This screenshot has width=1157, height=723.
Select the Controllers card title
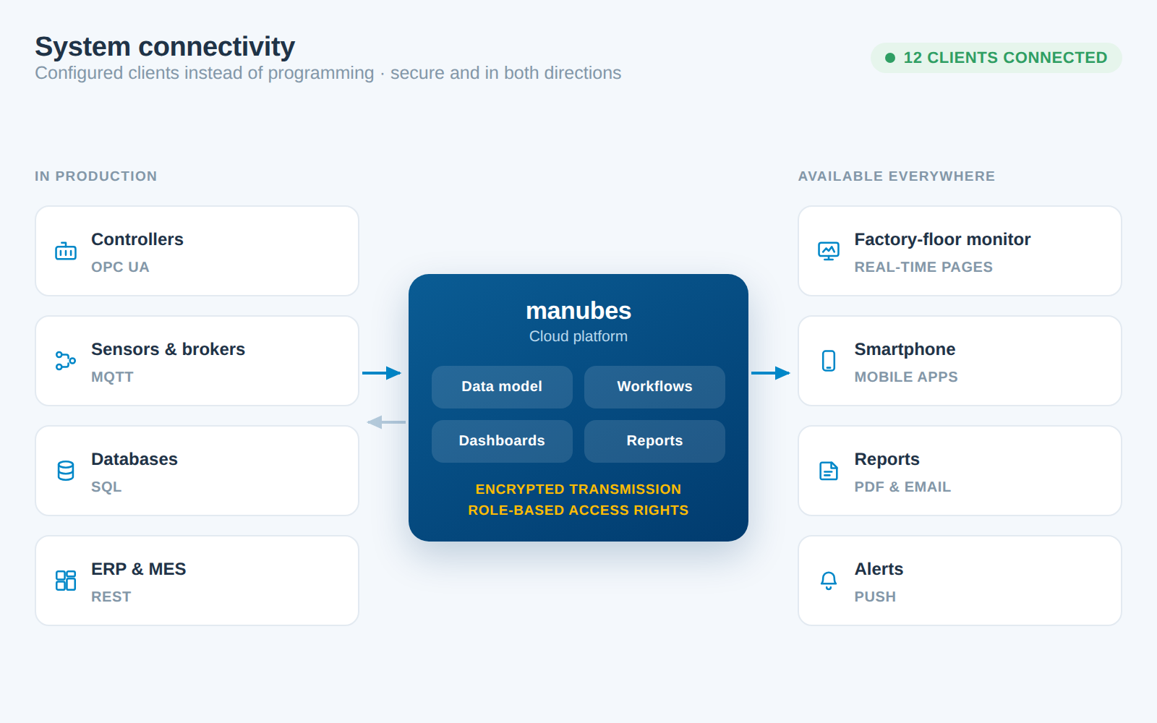(x=137, y=239)
